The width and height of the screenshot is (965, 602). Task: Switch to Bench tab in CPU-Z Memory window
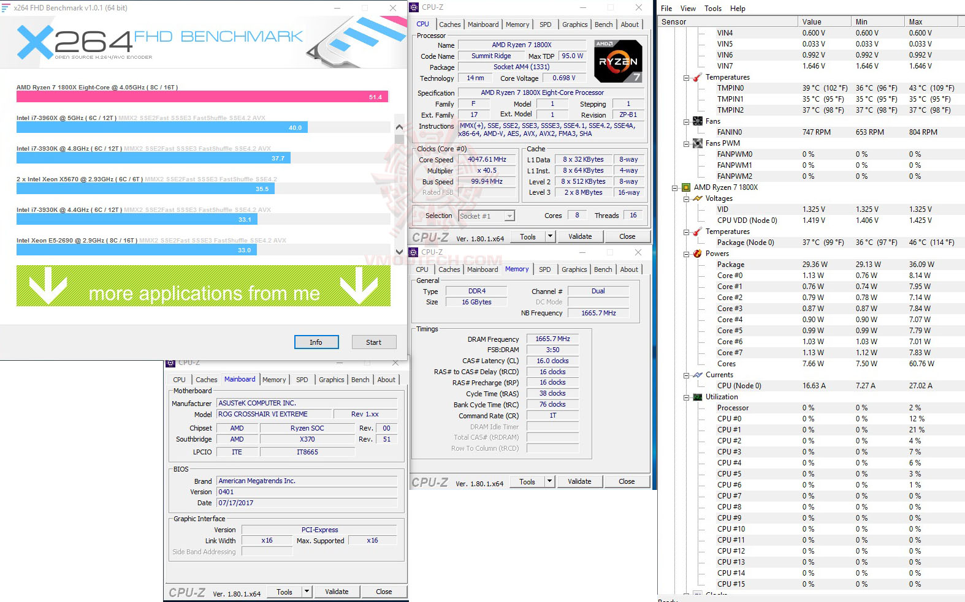(x=603, y=269)
